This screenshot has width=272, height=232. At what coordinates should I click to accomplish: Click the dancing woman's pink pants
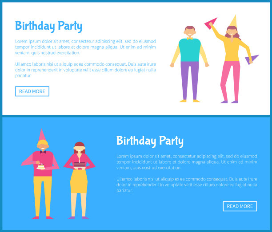[230, 81]
